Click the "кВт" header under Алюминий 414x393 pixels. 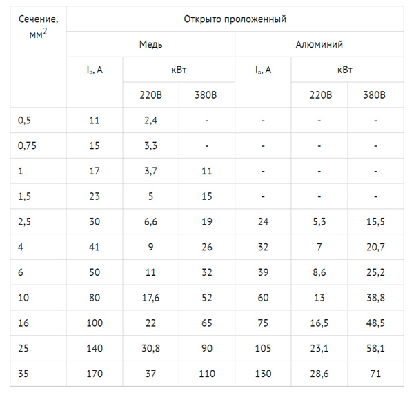point(347,70)
